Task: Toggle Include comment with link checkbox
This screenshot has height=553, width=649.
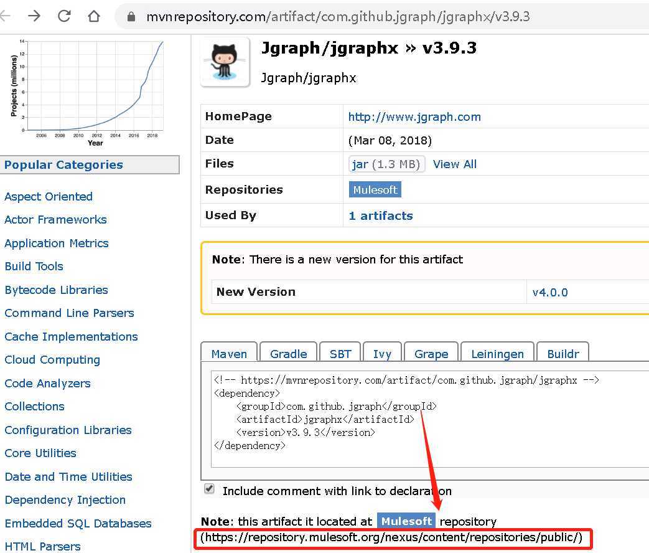Action: [210, 489]
